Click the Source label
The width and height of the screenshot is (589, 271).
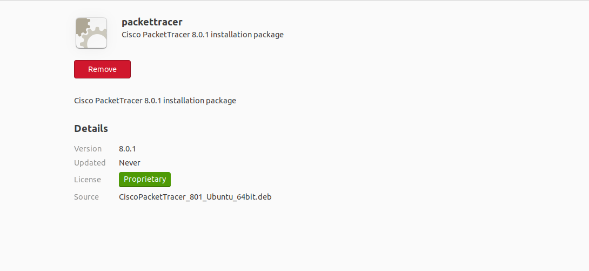[86, 197]
